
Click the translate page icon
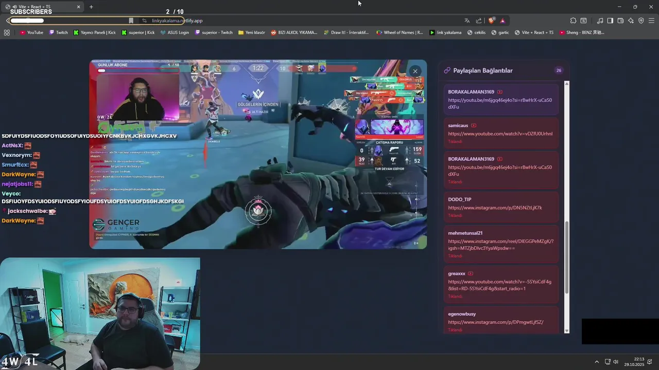[x=467, y=21]
